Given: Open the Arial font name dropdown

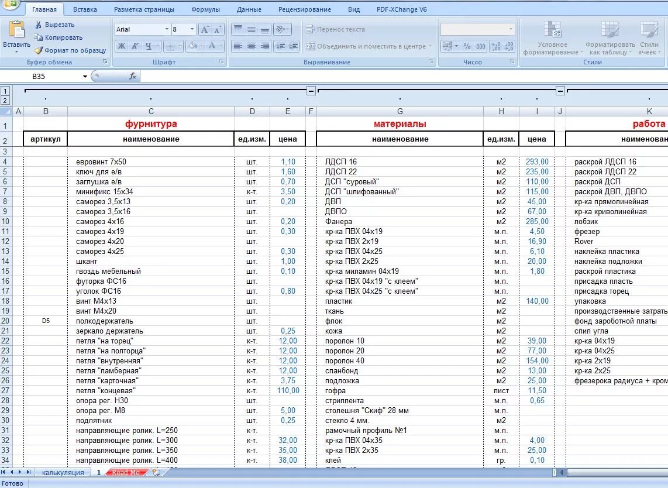Looking at the screenshot, I should (167, 29).
